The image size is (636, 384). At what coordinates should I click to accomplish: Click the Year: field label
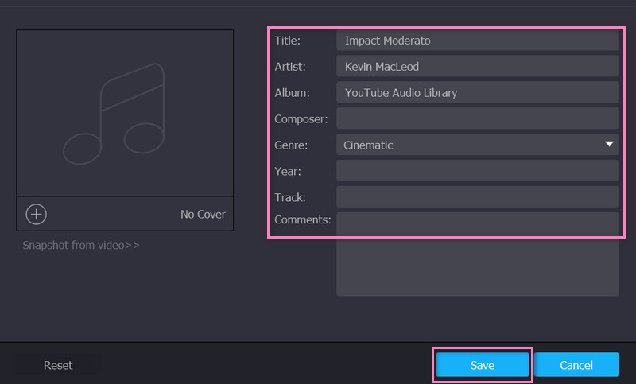[288, 171]
